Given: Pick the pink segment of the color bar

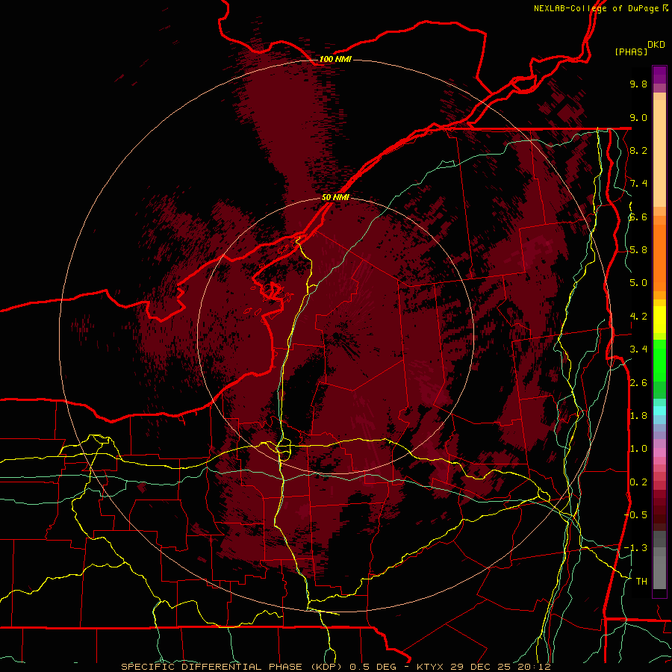Looking at the screenshot, I should pyautogui.click(x=659, y=452).
